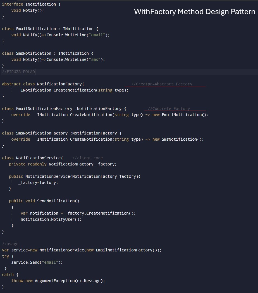Click the 'class NotificationService{' declaration
The width and height of the screenshot is (258, 293).
pos(32,158)
